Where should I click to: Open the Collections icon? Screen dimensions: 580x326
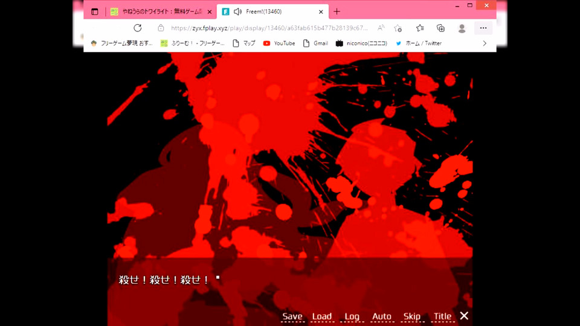click(440, 28)
